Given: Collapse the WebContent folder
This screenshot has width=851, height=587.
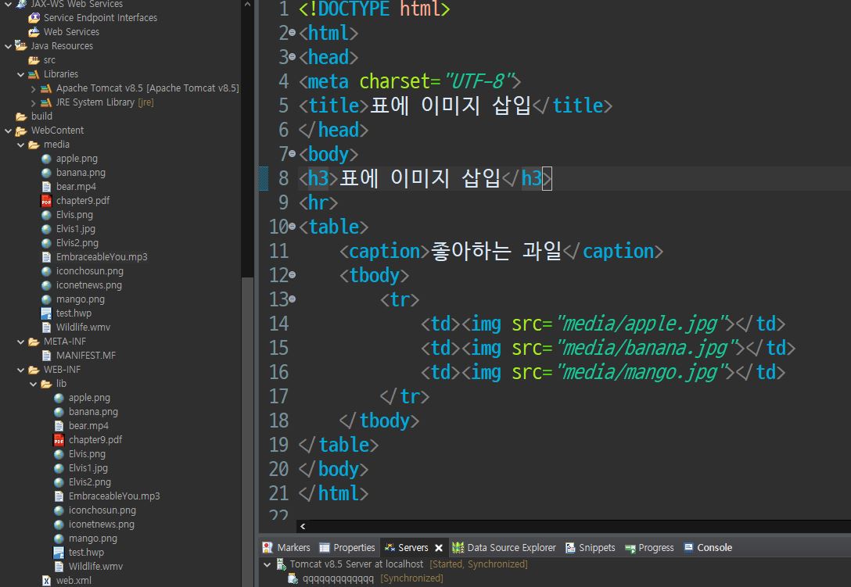Looking at the screenshot, I should 8,130.
